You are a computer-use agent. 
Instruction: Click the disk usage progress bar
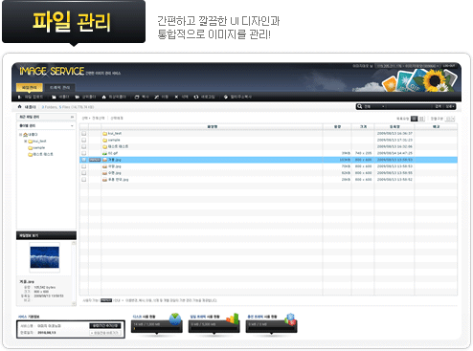(x=156, y=328)
